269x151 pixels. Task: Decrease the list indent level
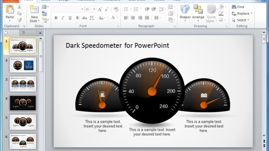coord(147,9)
